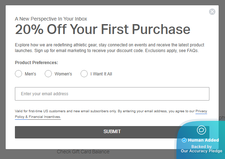The image size is (225, 159).
Task: Open Privacy Policy & Financial Incentives link
Action: pos(38,117)
